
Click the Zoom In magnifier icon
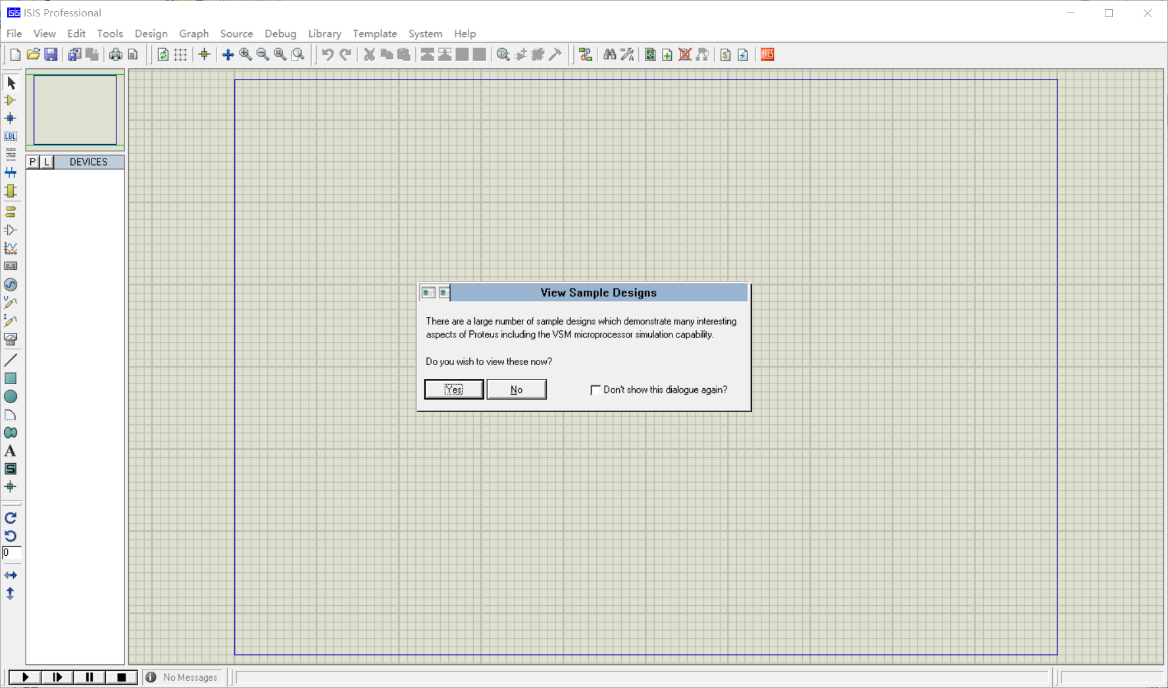(x=245, y=55)
